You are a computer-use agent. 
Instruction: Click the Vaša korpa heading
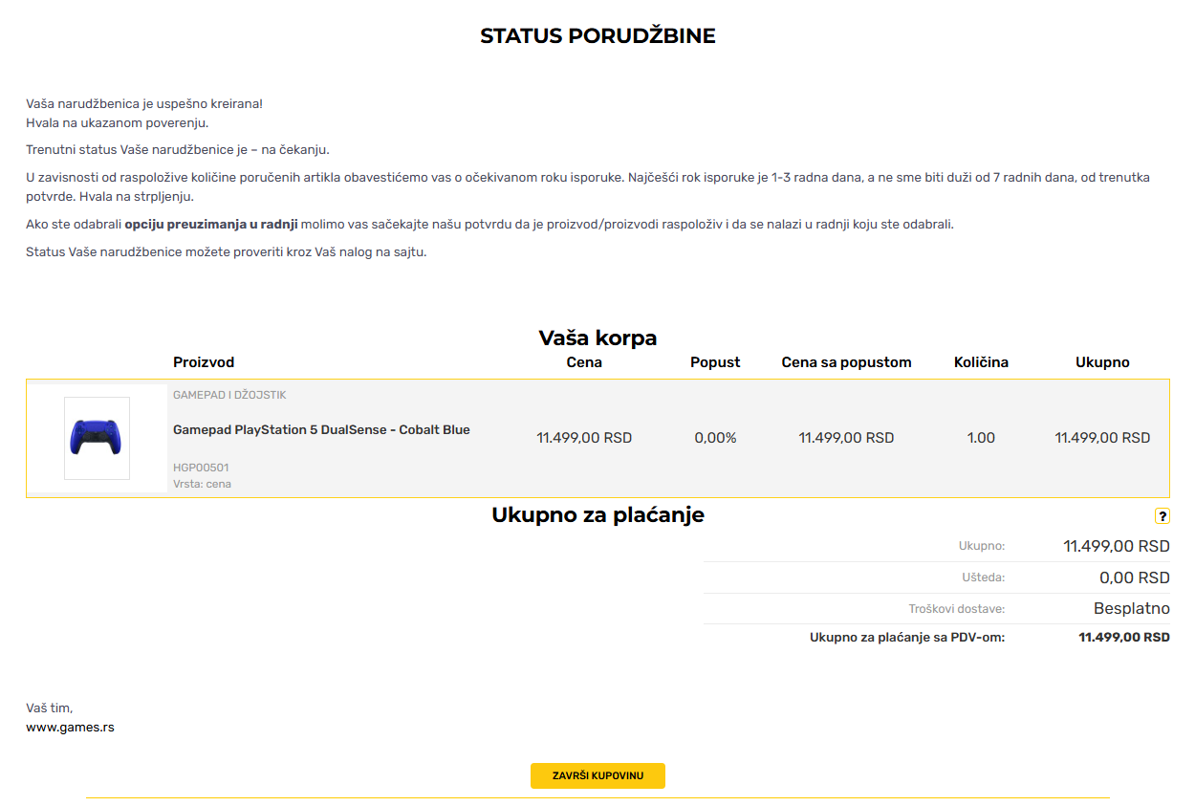(x=597, y=338)
